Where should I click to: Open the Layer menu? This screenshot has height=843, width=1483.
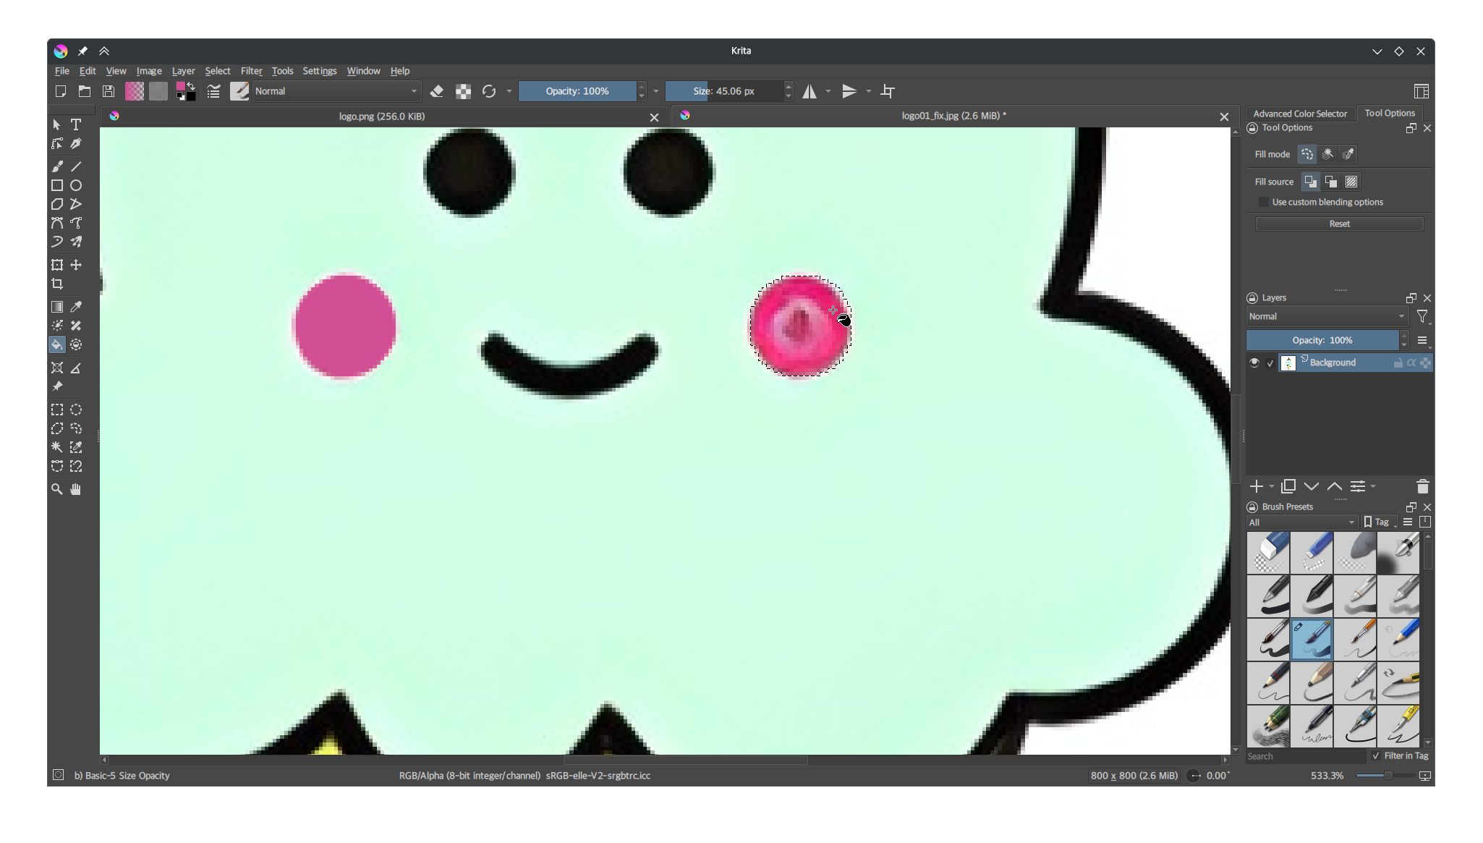coord(183,71)
